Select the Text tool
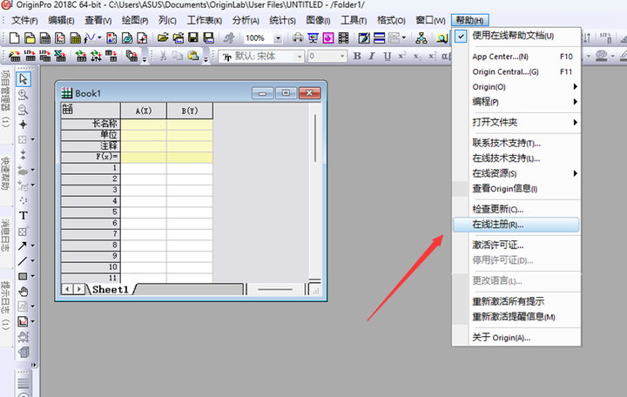Screen dimensions: 627x397 (x=24, y=216)
